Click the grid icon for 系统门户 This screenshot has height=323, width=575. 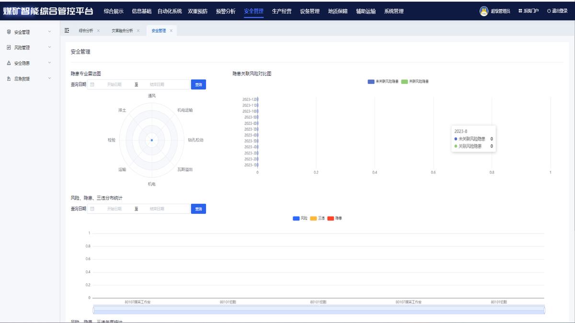pos(520,11)
